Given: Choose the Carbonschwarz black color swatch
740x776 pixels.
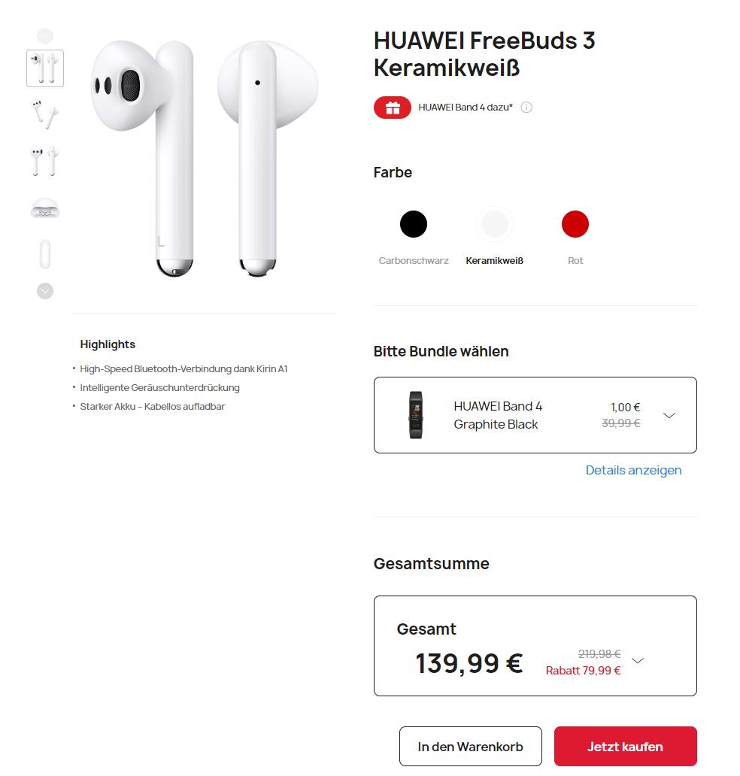Looking at the screenshot, I should [x=414, y=224].
